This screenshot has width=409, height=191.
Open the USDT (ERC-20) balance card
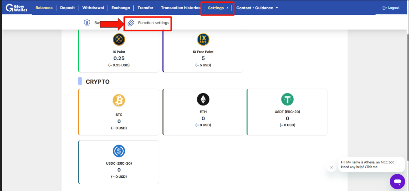[x=287, y=112]
